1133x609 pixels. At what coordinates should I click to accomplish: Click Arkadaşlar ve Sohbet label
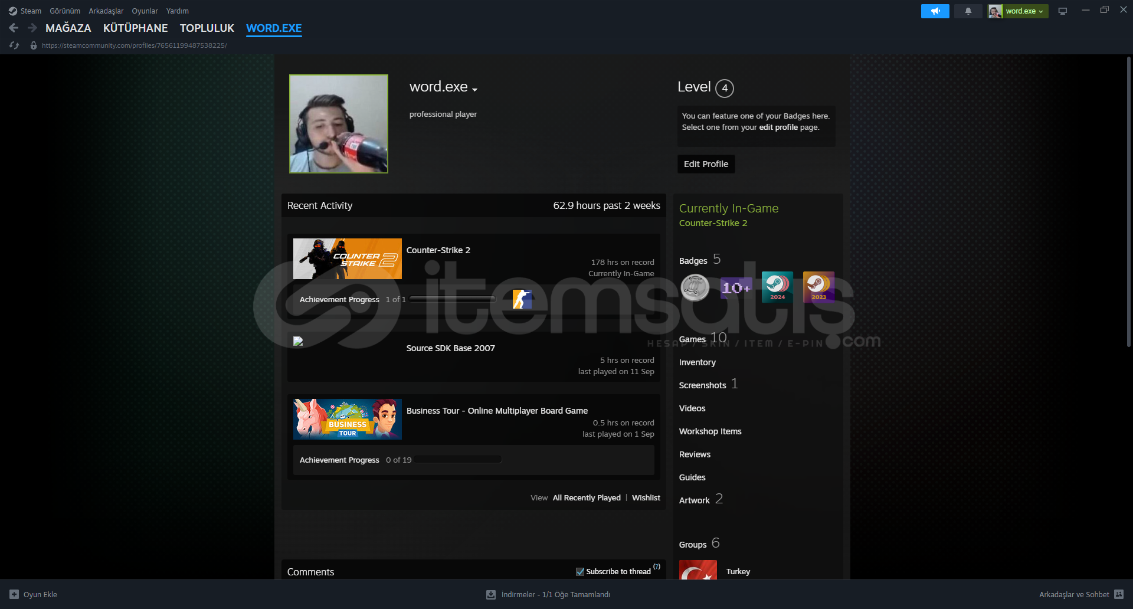click(1074, 594)
